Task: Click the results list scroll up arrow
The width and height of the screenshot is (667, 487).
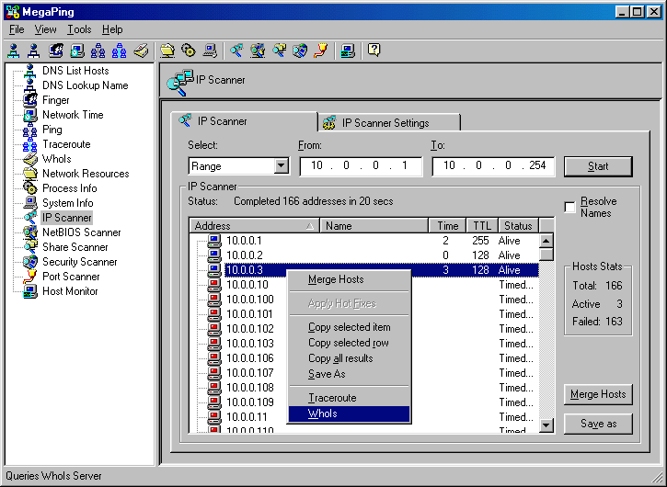Action: pos(546,241)
